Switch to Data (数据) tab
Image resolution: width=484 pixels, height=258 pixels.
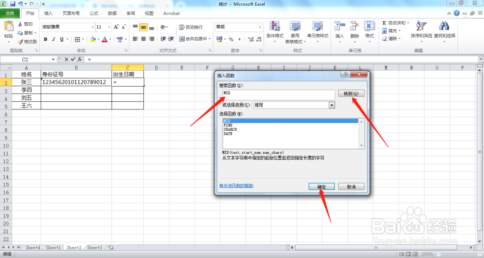pos(112,13)
